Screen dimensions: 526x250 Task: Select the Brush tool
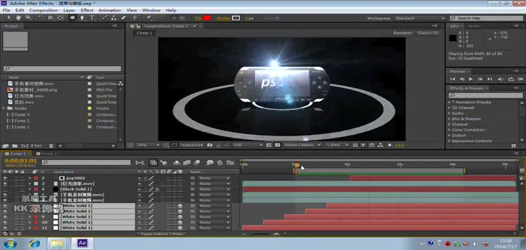coord(105,18)
